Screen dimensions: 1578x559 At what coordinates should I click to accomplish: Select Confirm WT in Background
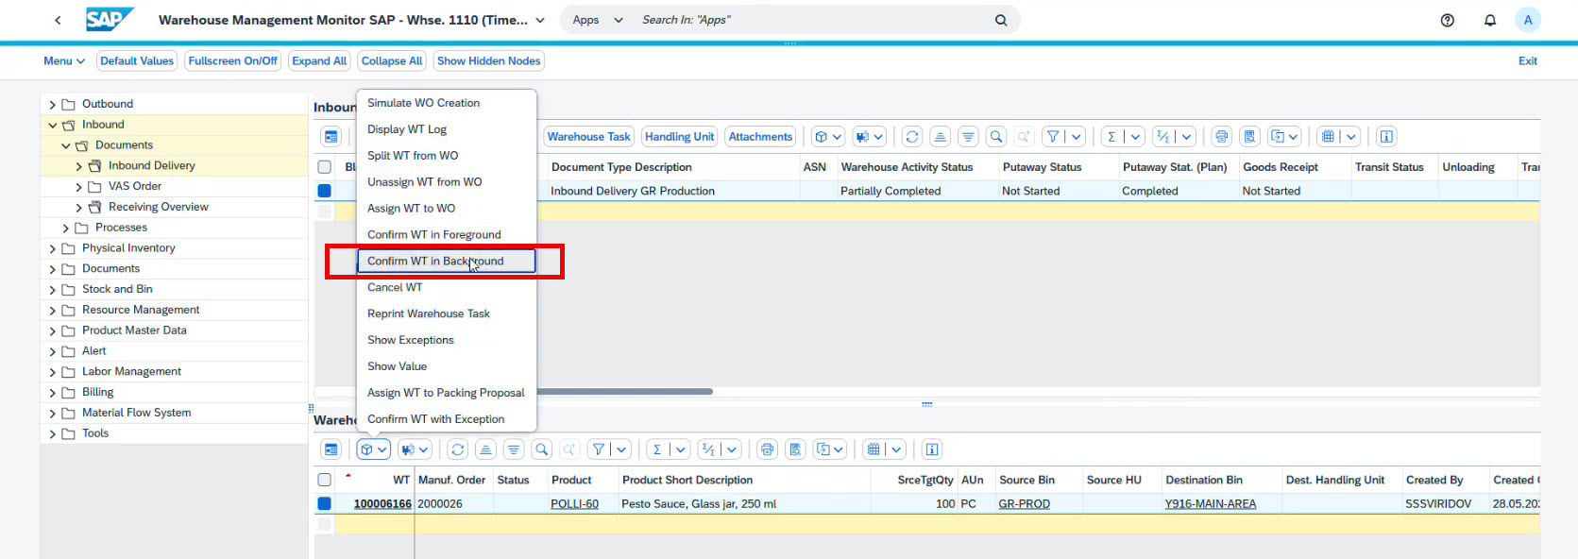[x=446, y=261]
